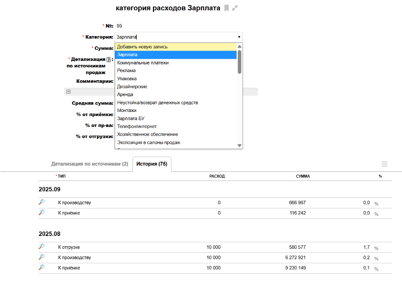This screenshot has width=402, height=284.
Task: Open the list menu icon right of the tabs
Action: tap(384, 164)
